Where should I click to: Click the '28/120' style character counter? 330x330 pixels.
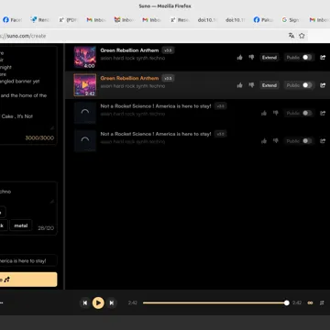(46, 228)
